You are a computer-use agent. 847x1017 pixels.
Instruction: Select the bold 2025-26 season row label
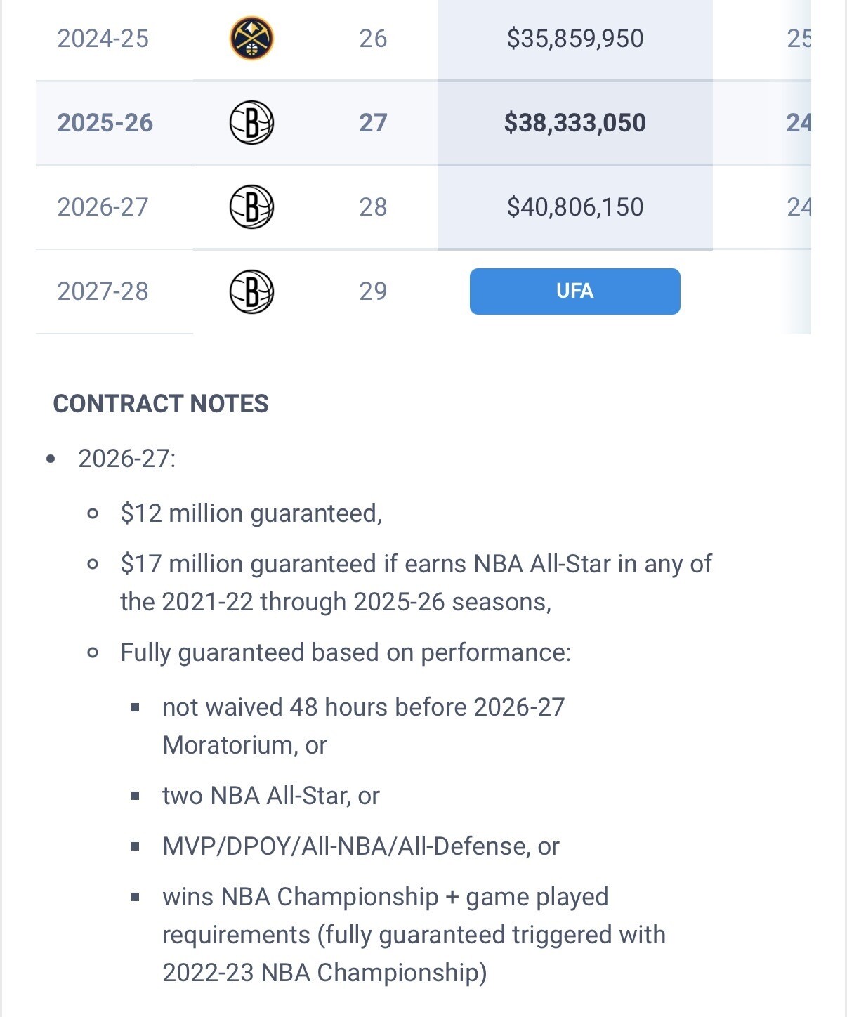tap(105, 123)
